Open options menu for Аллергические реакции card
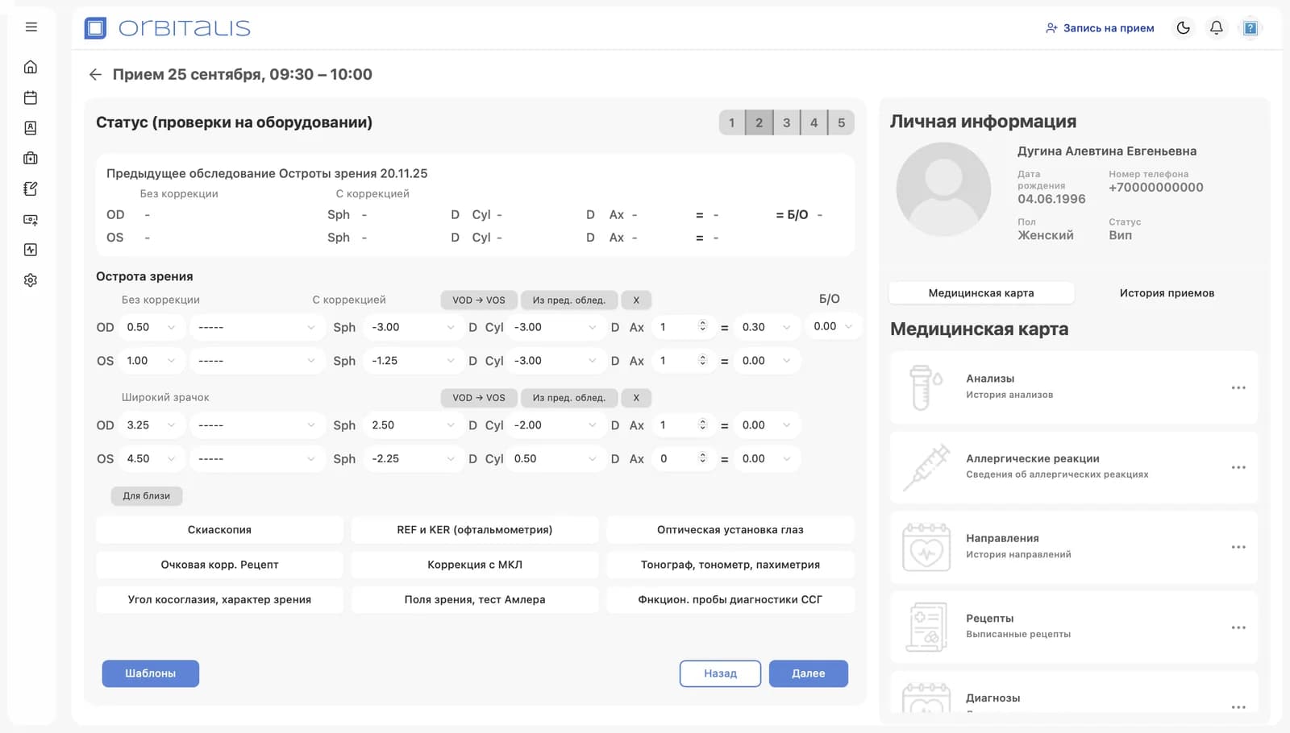1290x733 pixels. click(x=1238, y=468)
